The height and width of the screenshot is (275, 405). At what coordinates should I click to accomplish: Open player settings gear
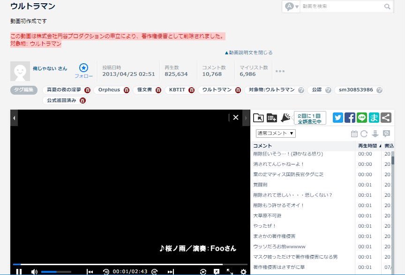243,272
